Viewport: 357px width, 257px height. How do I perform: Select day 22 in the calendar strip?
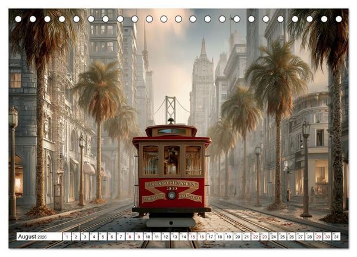256,237
